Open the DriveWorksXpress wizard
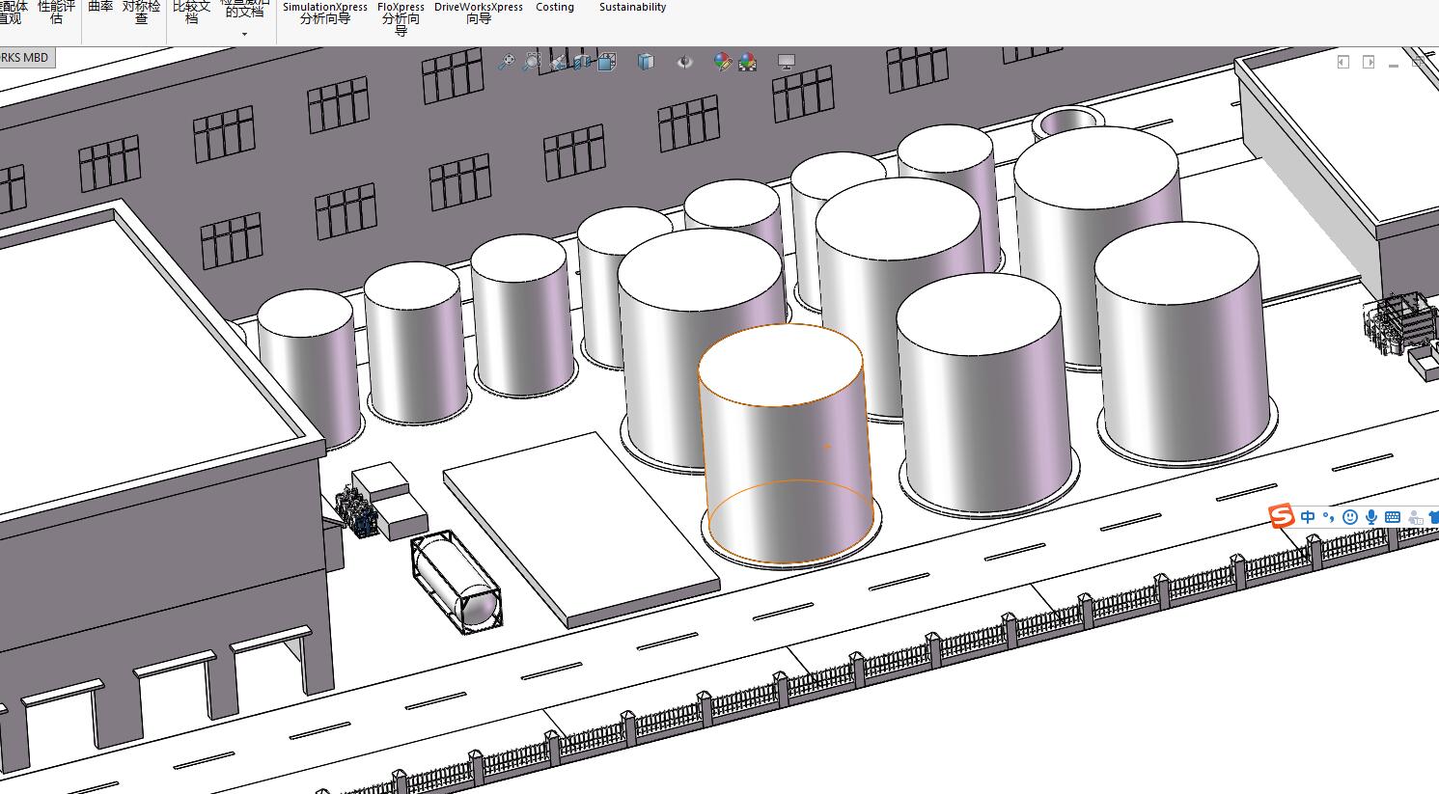Screen dimensions: 1439x794 (479, 13)
